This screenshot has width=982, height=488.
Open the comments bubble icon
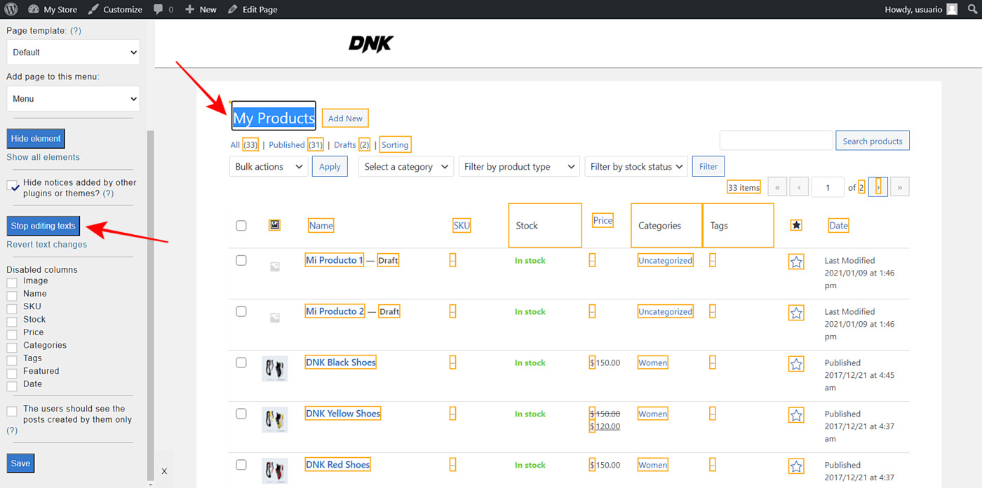pos(159,9)
